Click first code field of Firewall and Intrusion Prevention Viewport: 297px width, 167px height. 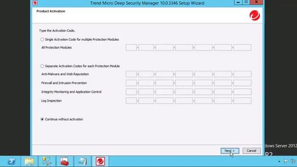(131, 83)
